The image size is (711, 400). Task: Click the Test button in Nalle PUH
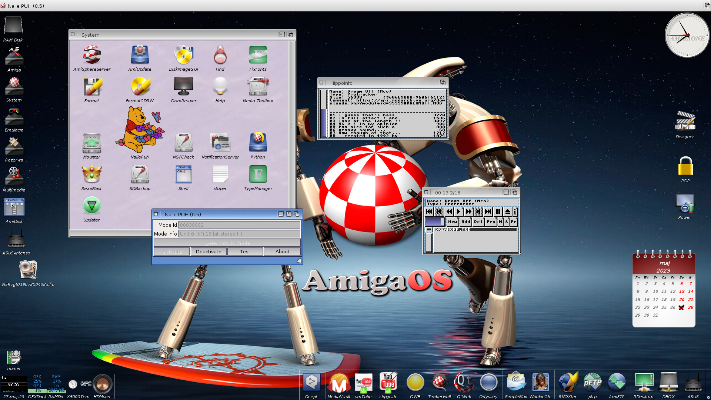245,251
